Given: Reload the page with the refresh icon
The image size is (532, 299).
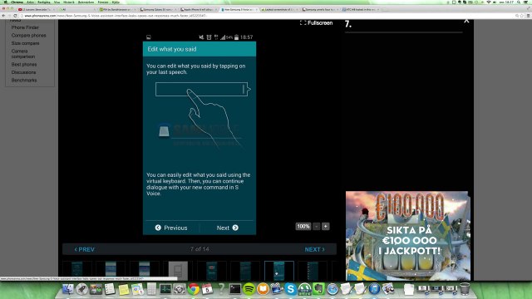Looking at the screenshot, I should [x=15, y=16].
